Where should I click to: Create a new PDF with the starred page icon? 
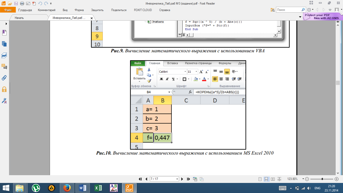tap(34, 4)
